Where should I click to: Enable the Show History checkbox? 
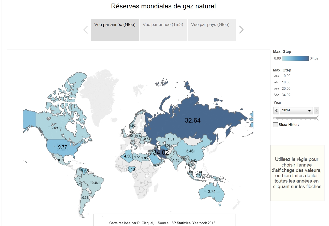pos(275,125)
